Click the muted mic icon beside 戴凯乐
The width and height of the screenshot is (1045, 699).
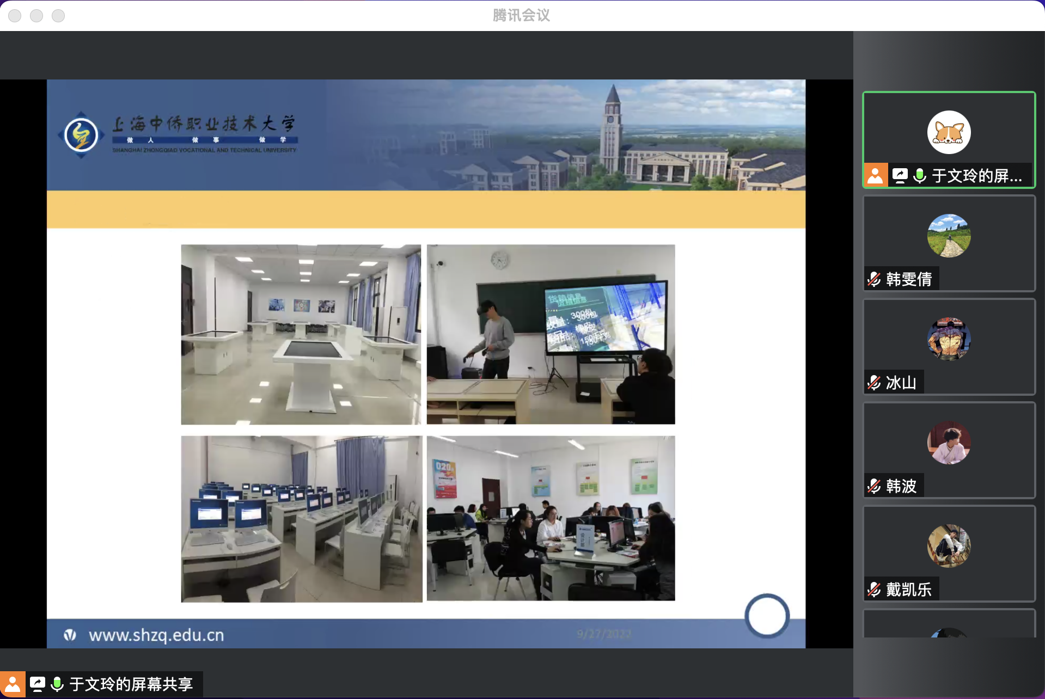(x=874, y=589)
